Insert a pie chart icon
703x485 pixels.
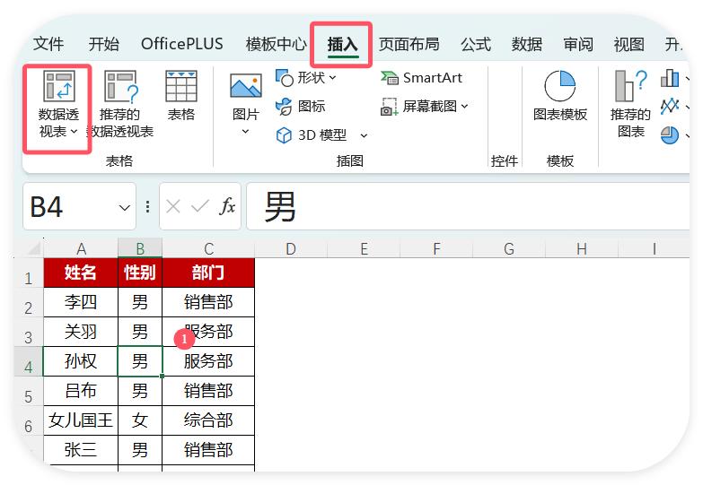point(670,134)
